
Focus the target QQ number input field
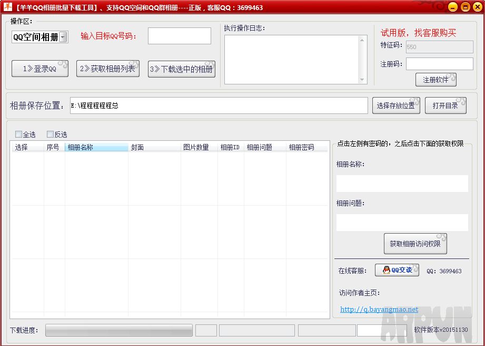(180, 36)
